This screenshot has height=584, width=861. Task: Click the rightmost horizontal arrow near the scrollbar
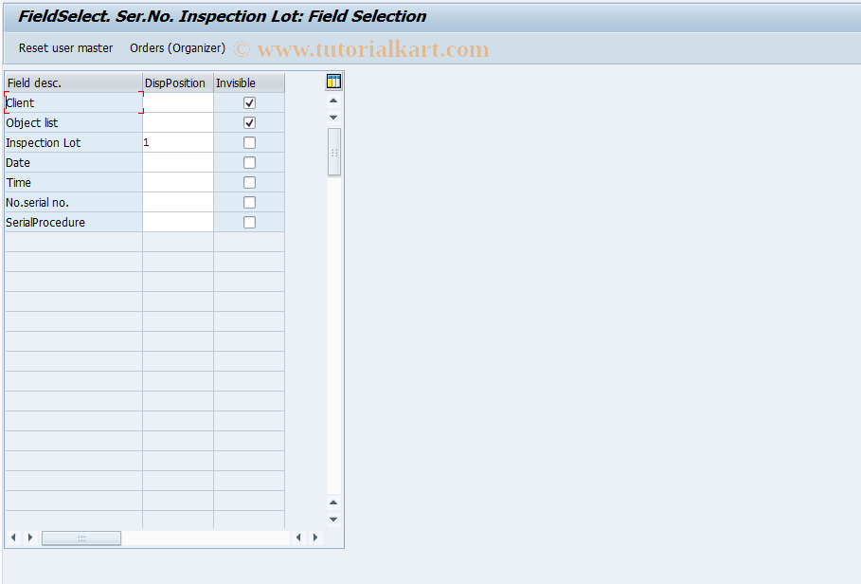(314, 538)
